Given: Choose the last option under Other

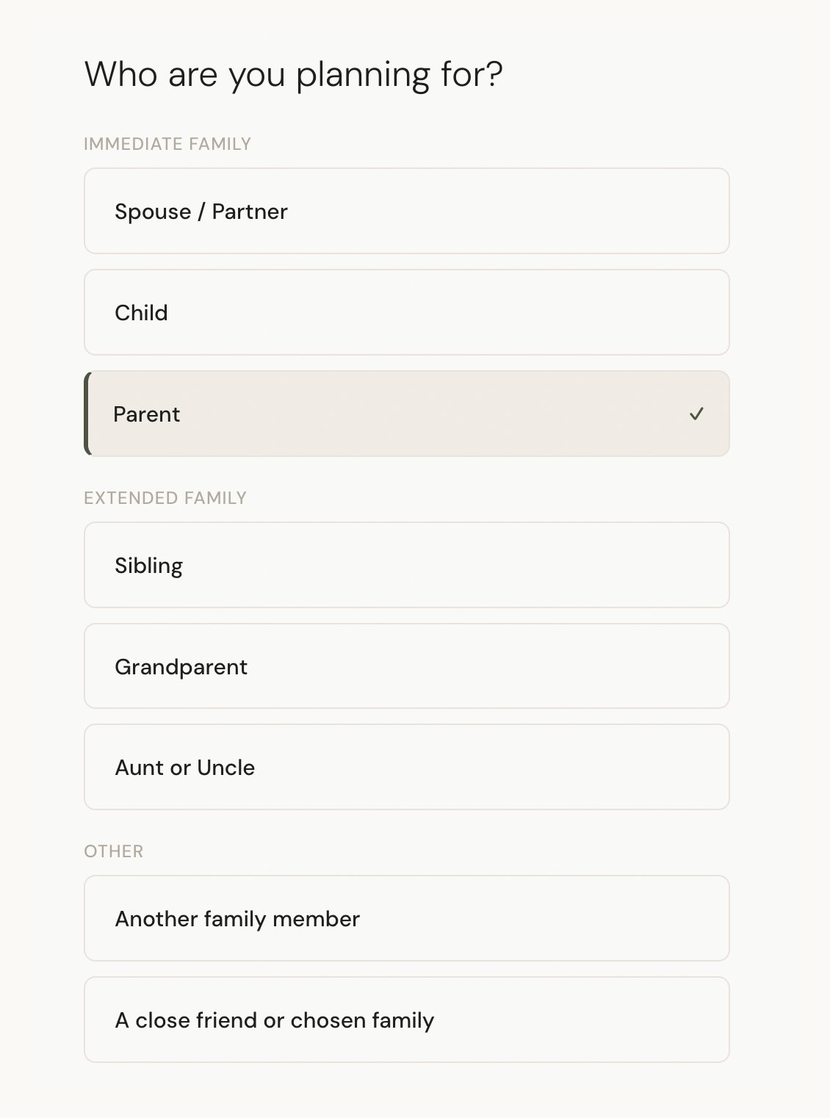Looking at the screenshot, I should [x=406, y=1020].
